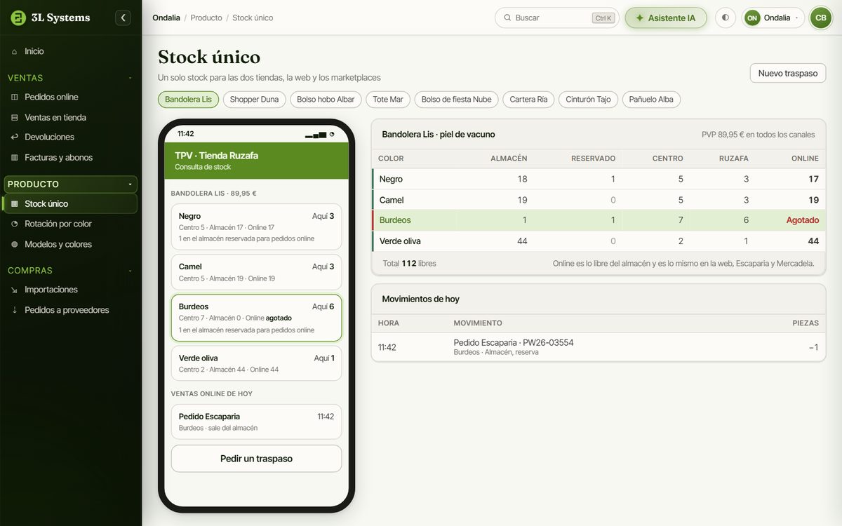Click the ONLINE column header
Screen dimensions: 842x526
coord(805,159)
